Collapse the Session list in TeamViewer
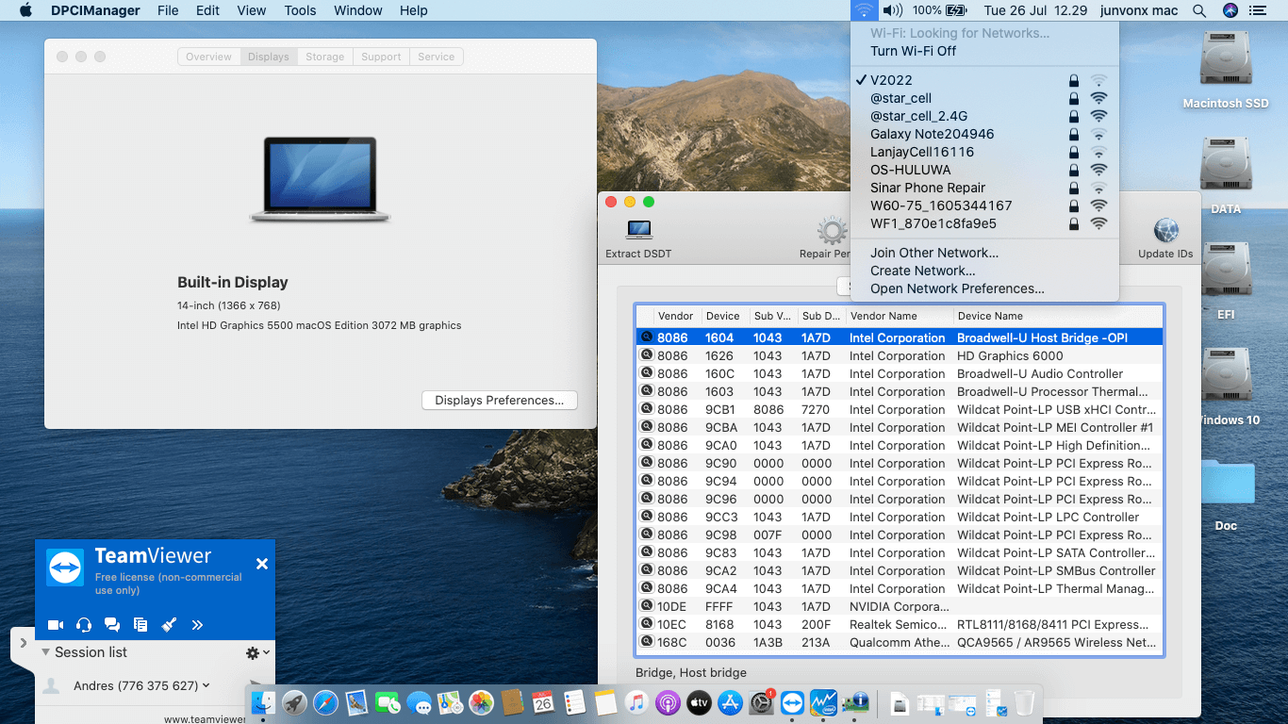 pyautogui.click(x=45, y=651)
